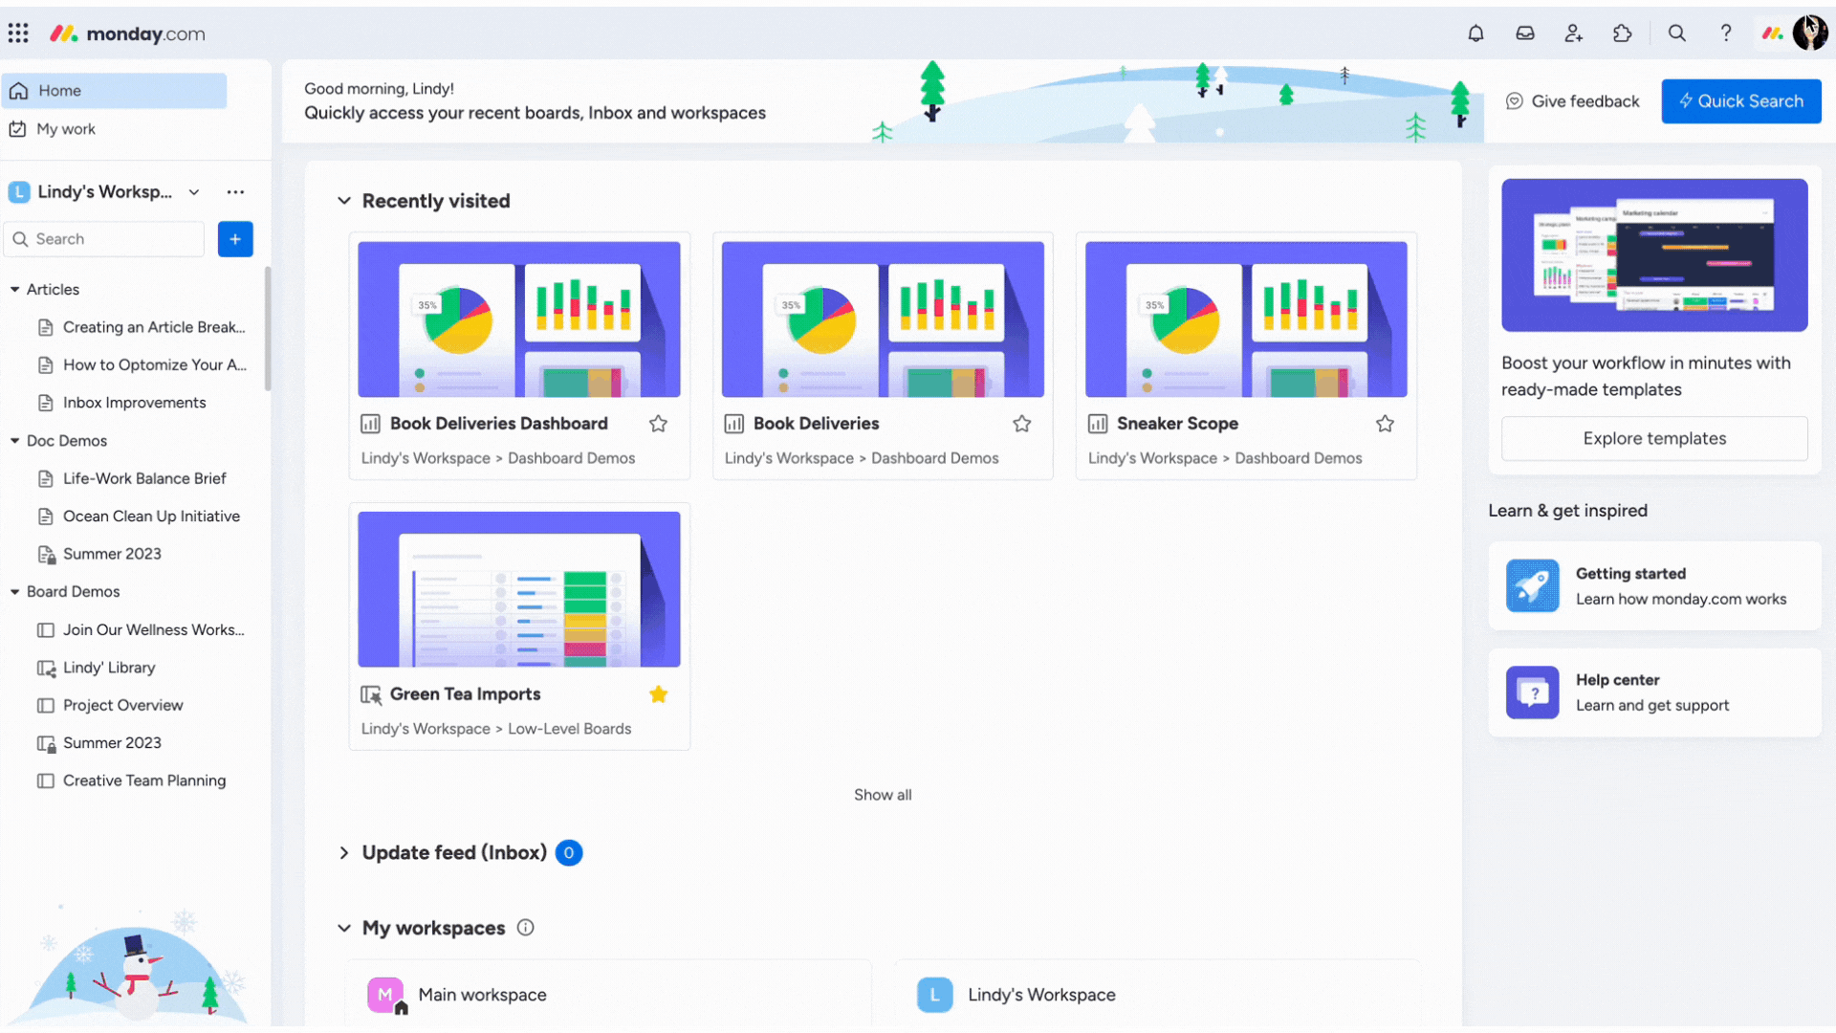The image size is (1836, 1033).
Task: Click the search magnifier icon
Action: point(1676,33)
